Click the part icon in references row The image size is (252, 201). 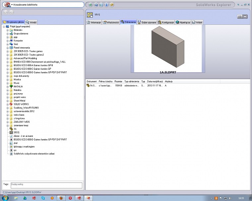click(x=88, y=86)
